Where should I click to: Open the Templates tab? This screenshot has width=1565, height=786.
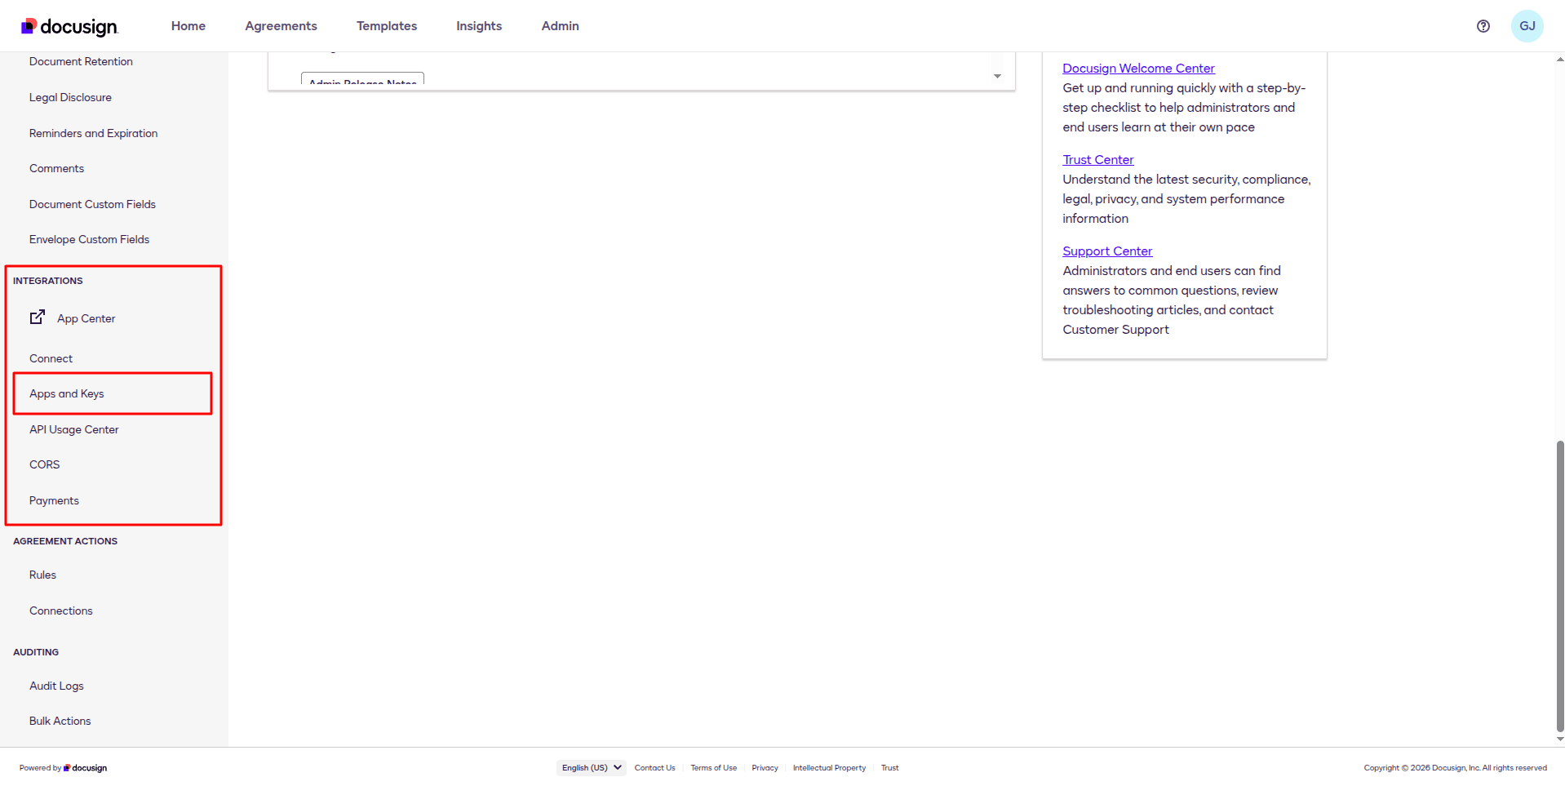[387, 26]
